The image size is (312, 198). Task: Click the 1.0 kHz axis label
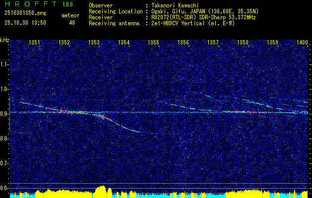coord(4,89)
